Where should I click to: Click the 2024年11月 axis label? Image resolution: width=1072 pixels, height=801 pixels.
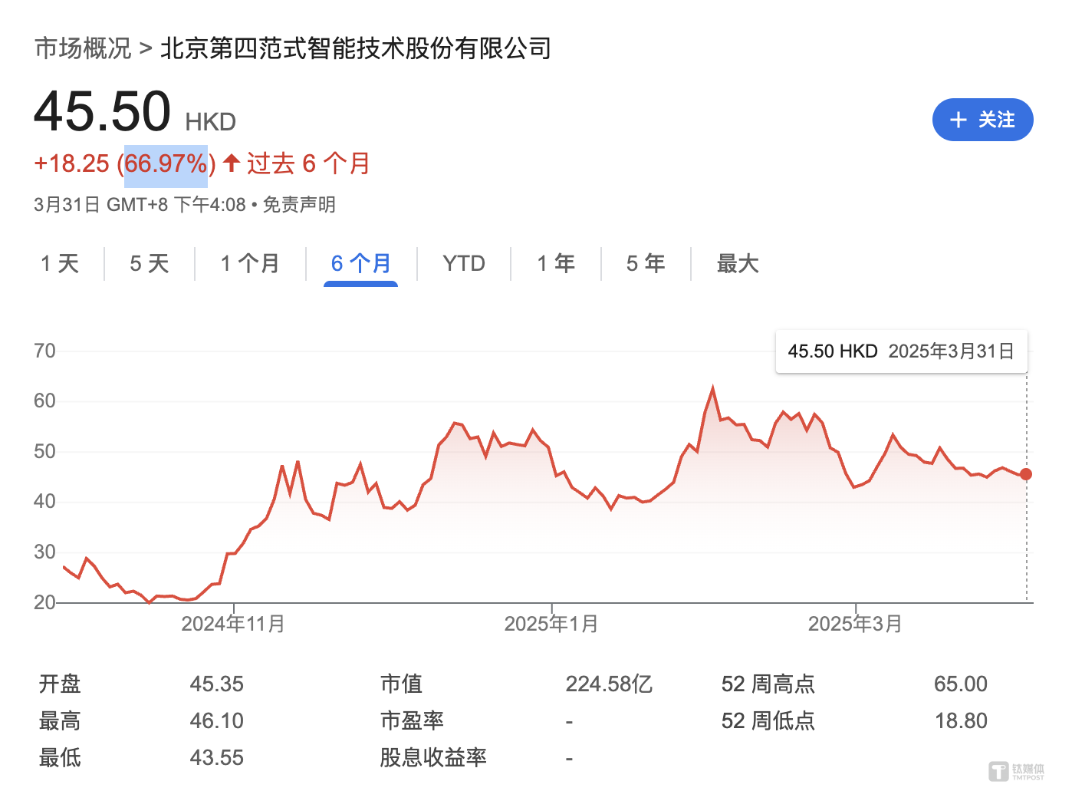232,624
